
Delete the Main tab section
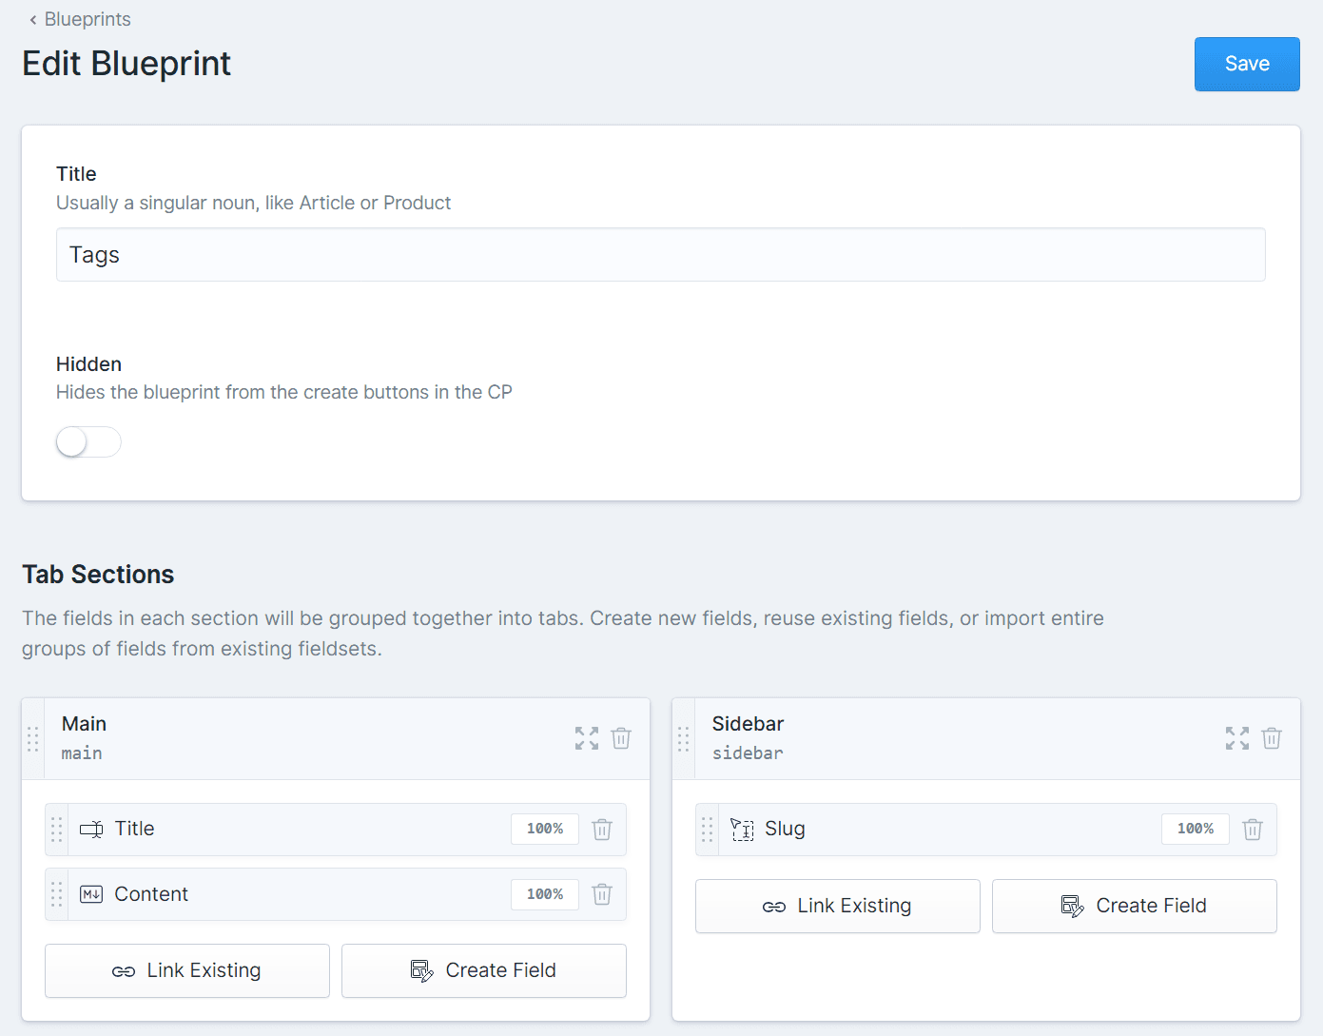[x=621, y=738]
